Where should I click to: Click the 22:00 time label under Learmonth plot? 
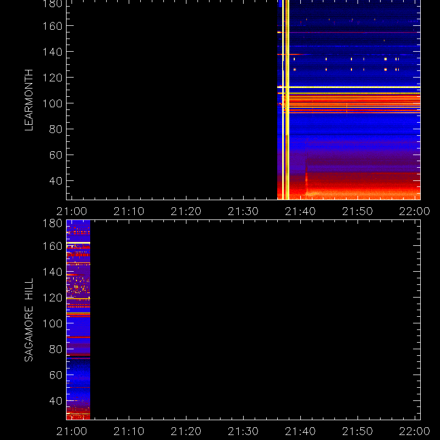tap(415, 211)
